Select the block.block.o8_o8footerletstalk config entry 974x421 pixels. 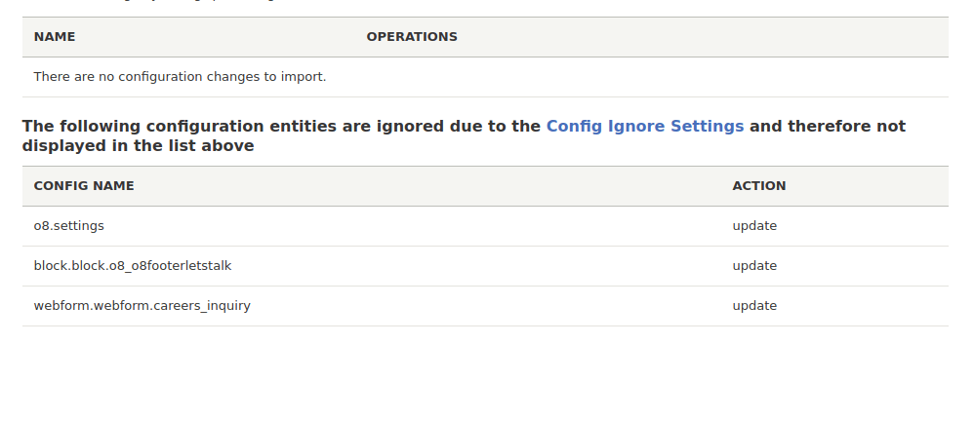click(x=133, y=265)
